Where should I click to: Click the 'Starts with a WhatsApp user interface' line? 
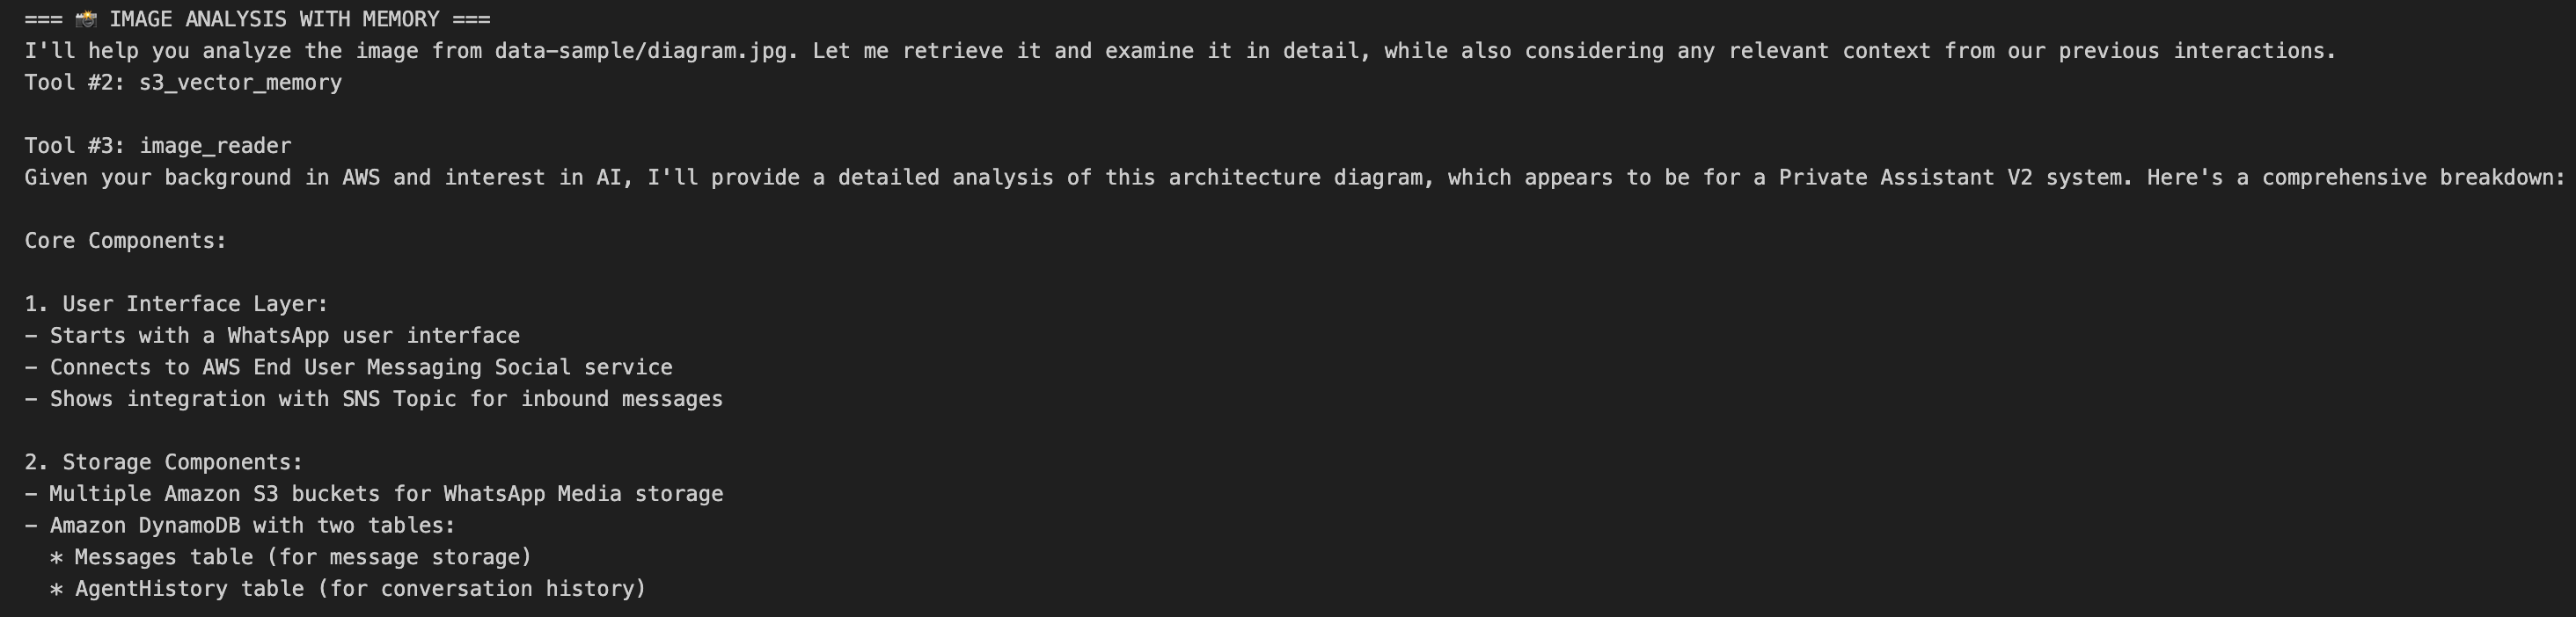tap(285, 336)
